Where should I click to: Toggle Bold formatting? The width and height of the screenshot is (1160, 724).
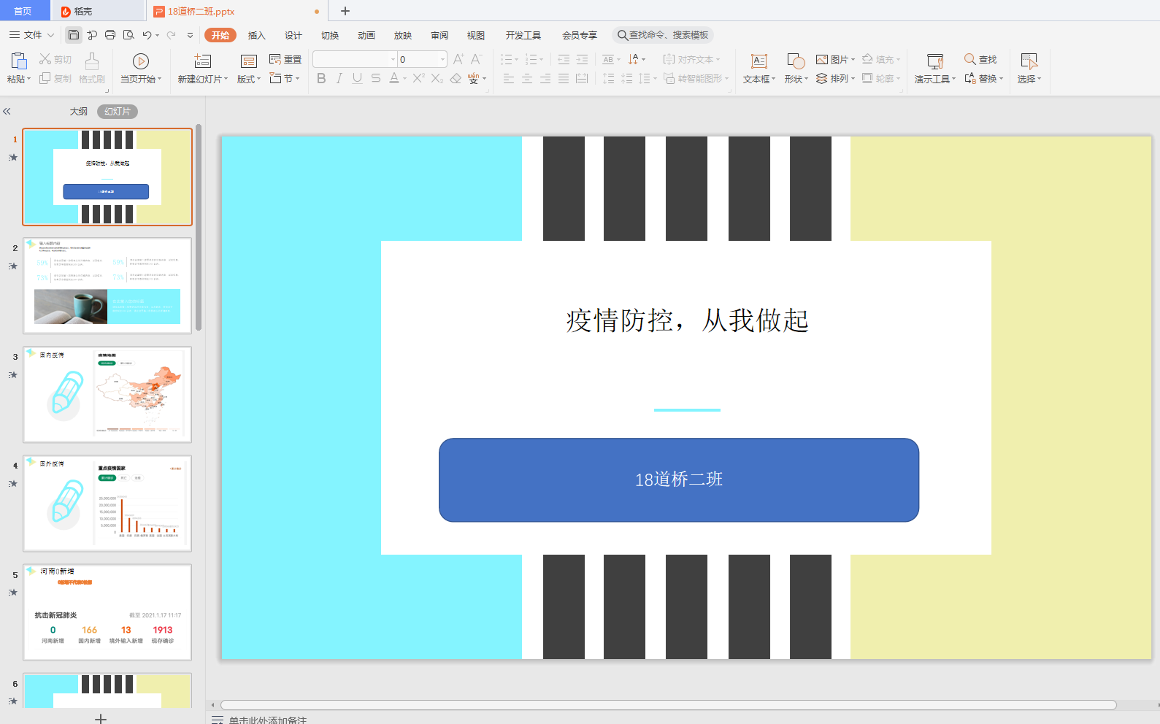point(321,79)
